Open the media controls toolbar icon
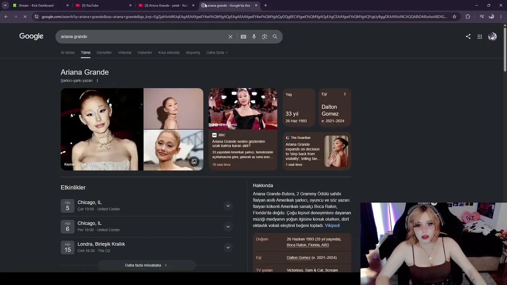Screen dimensions: 507x285 pos(482,17)
